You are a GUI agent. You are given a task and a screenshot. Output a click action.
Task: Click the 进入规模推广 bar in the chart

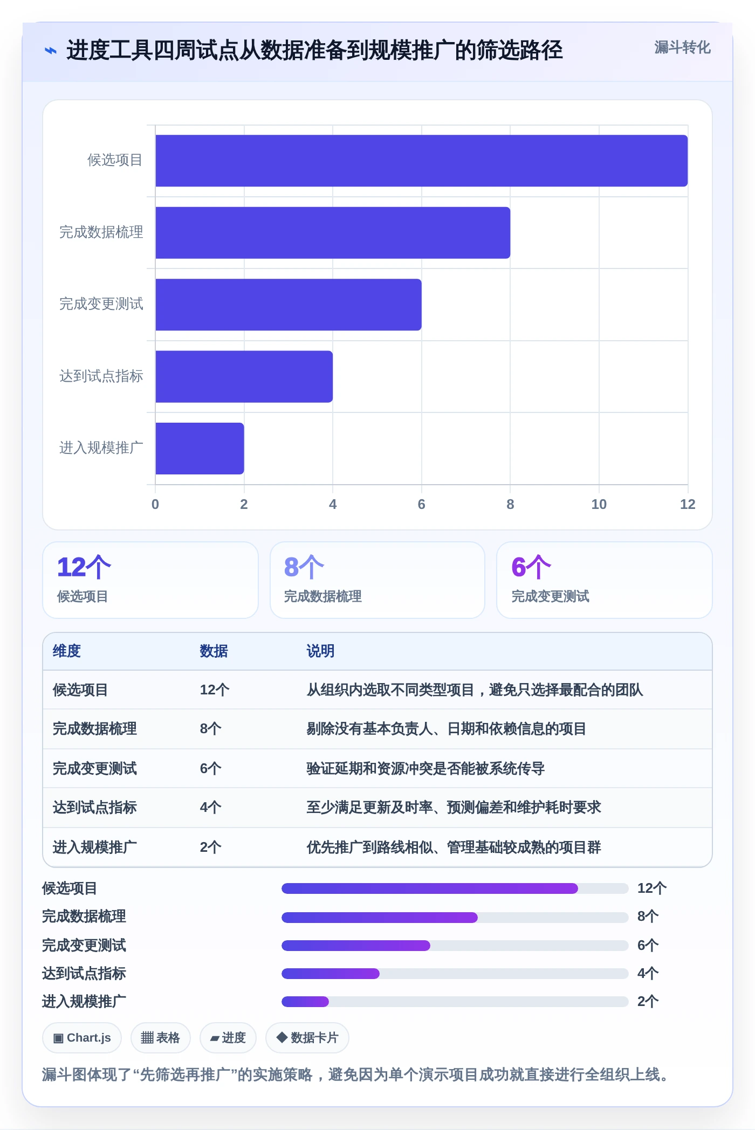tap(200, 449)
